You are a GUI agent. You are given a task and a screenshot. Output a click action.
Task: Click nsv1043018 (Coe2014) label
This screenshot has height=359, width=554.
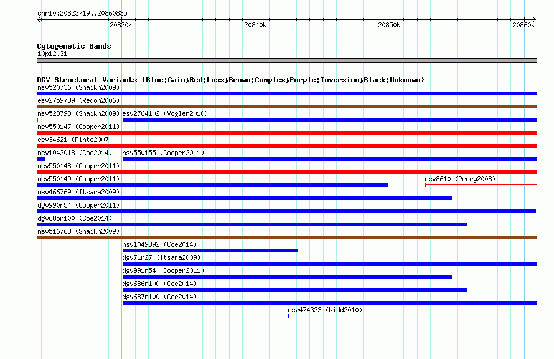[x=75, y=153]
